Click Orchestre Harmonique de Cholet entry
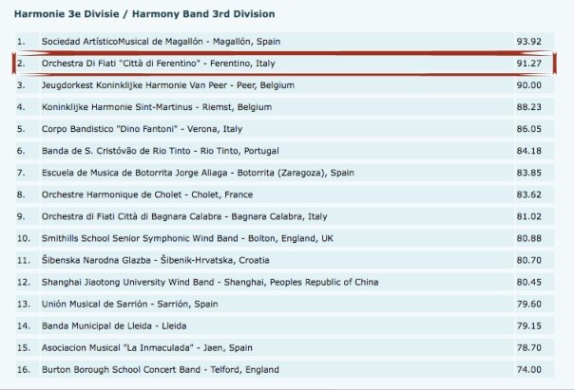574x390 pixels. click(148, 194)
